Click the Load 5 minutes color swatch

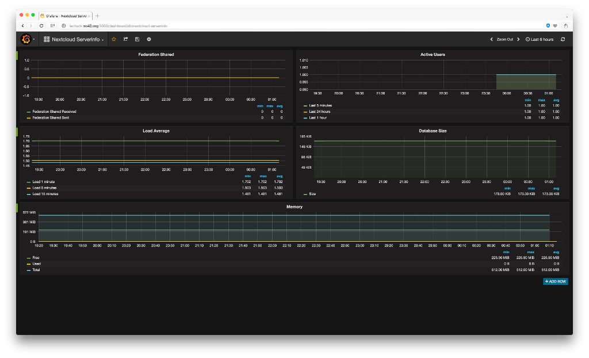tap(29, 188)
